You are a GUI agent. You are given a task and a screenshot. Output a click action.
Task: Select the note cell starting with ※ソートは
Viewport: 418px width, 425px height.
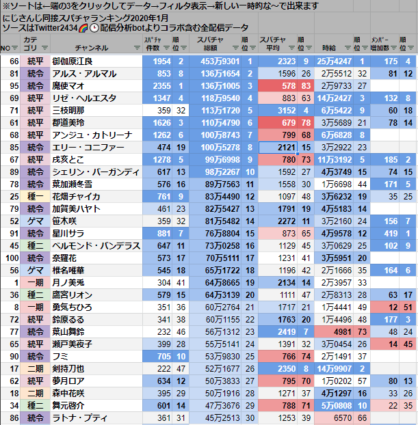160,5
